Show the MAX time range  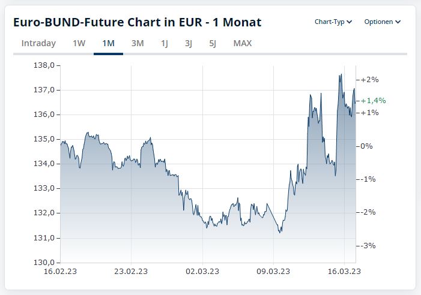(243, 43)
